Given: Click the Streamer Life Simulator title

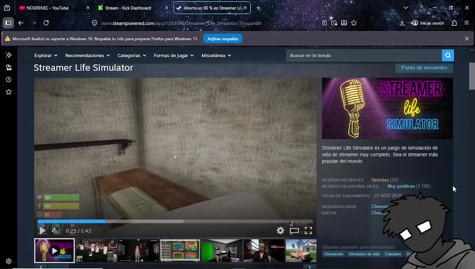Looking at the screenshot, I should point(83,68).
